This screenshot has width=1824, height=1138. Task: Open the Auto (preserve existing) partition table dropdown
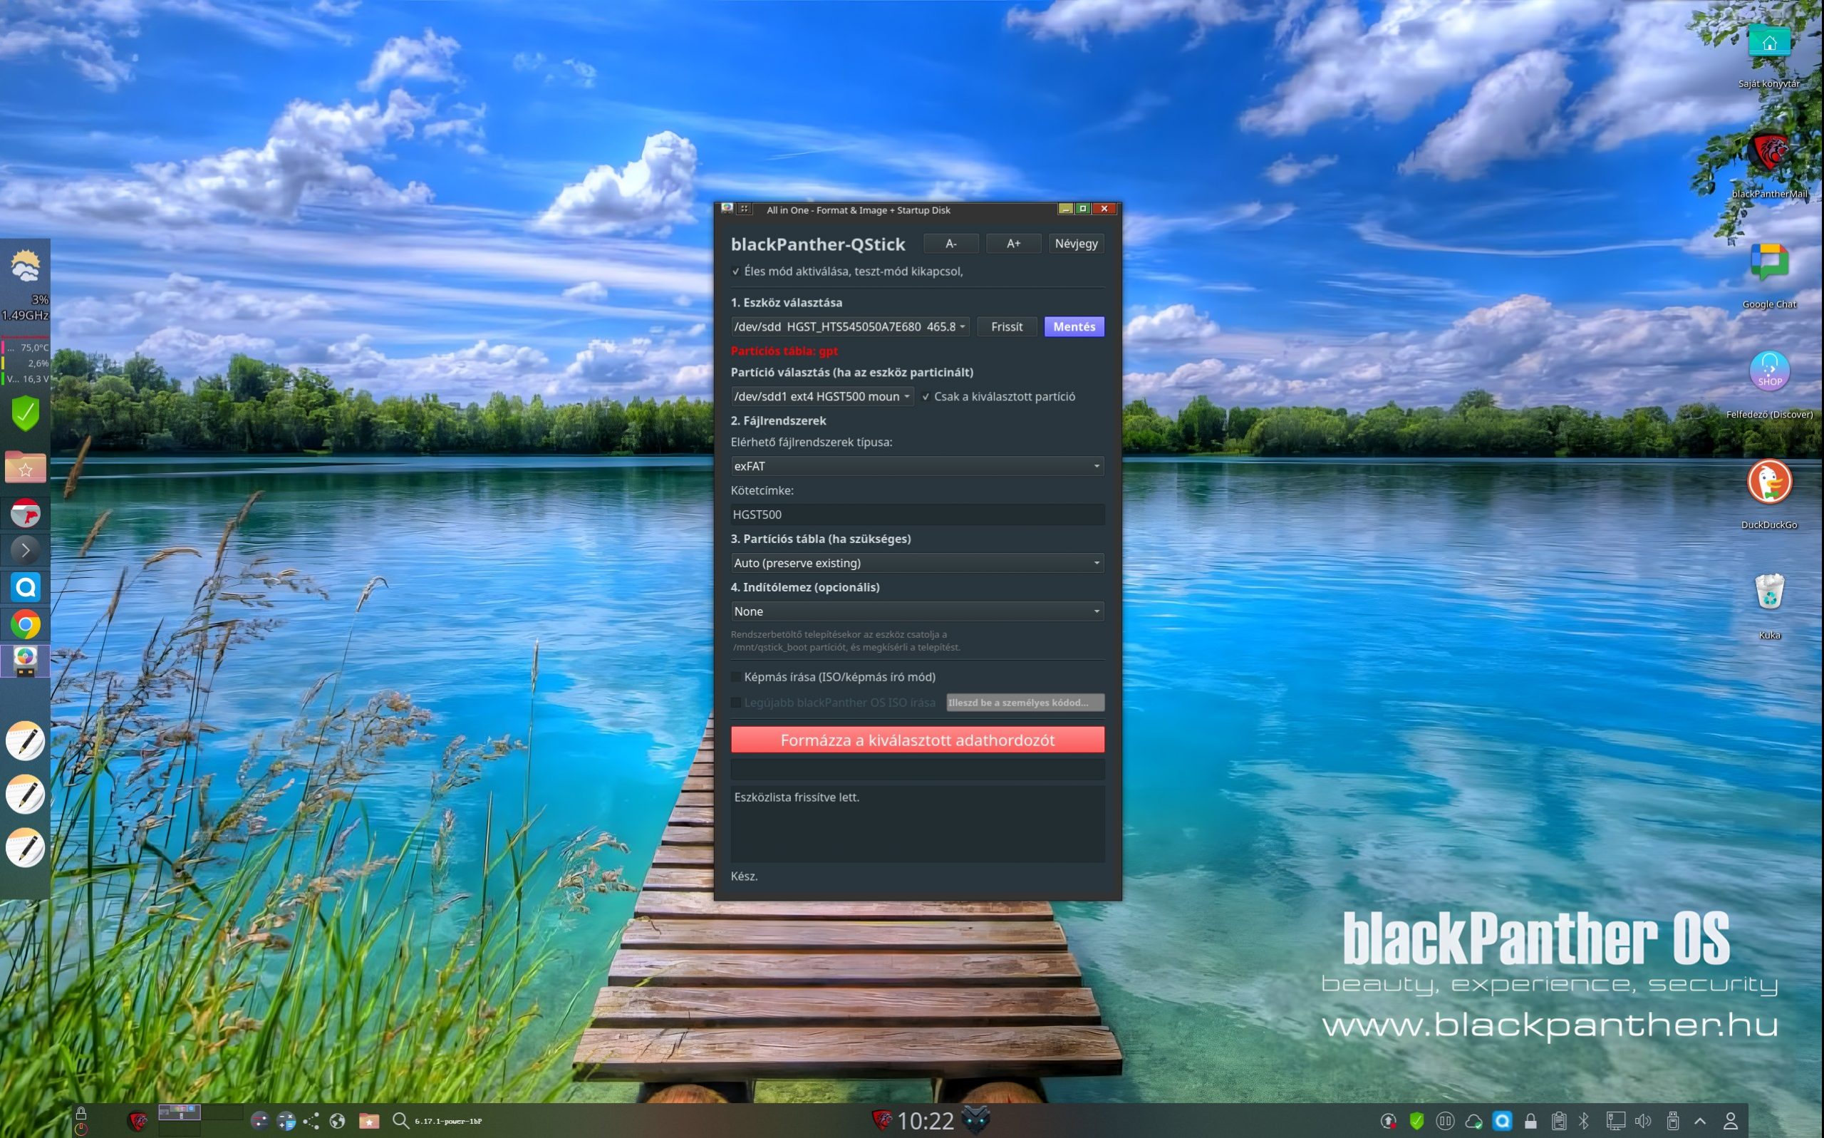[x=916, y=563]
